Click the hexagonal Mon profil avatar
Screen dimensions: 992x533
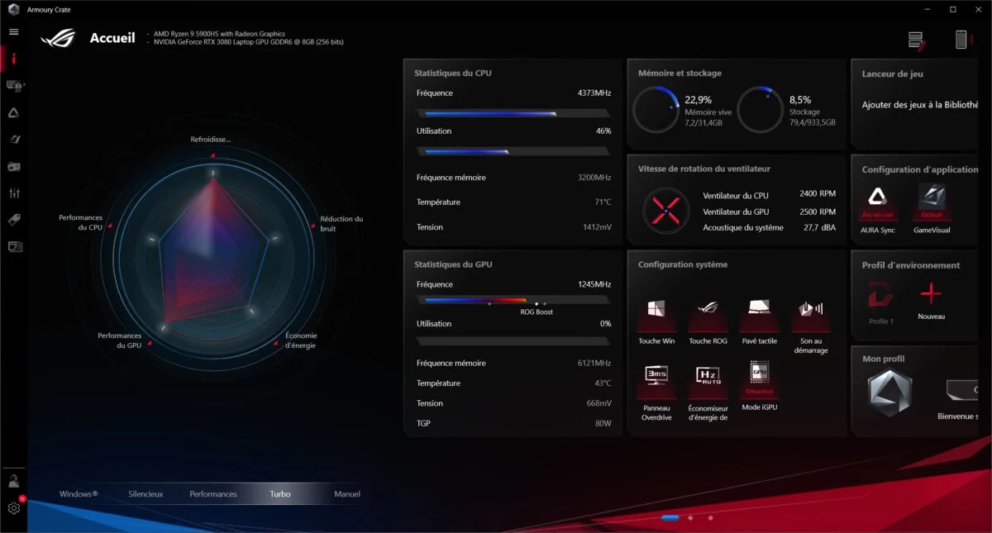pyautogui.click(x=890, y=392)
